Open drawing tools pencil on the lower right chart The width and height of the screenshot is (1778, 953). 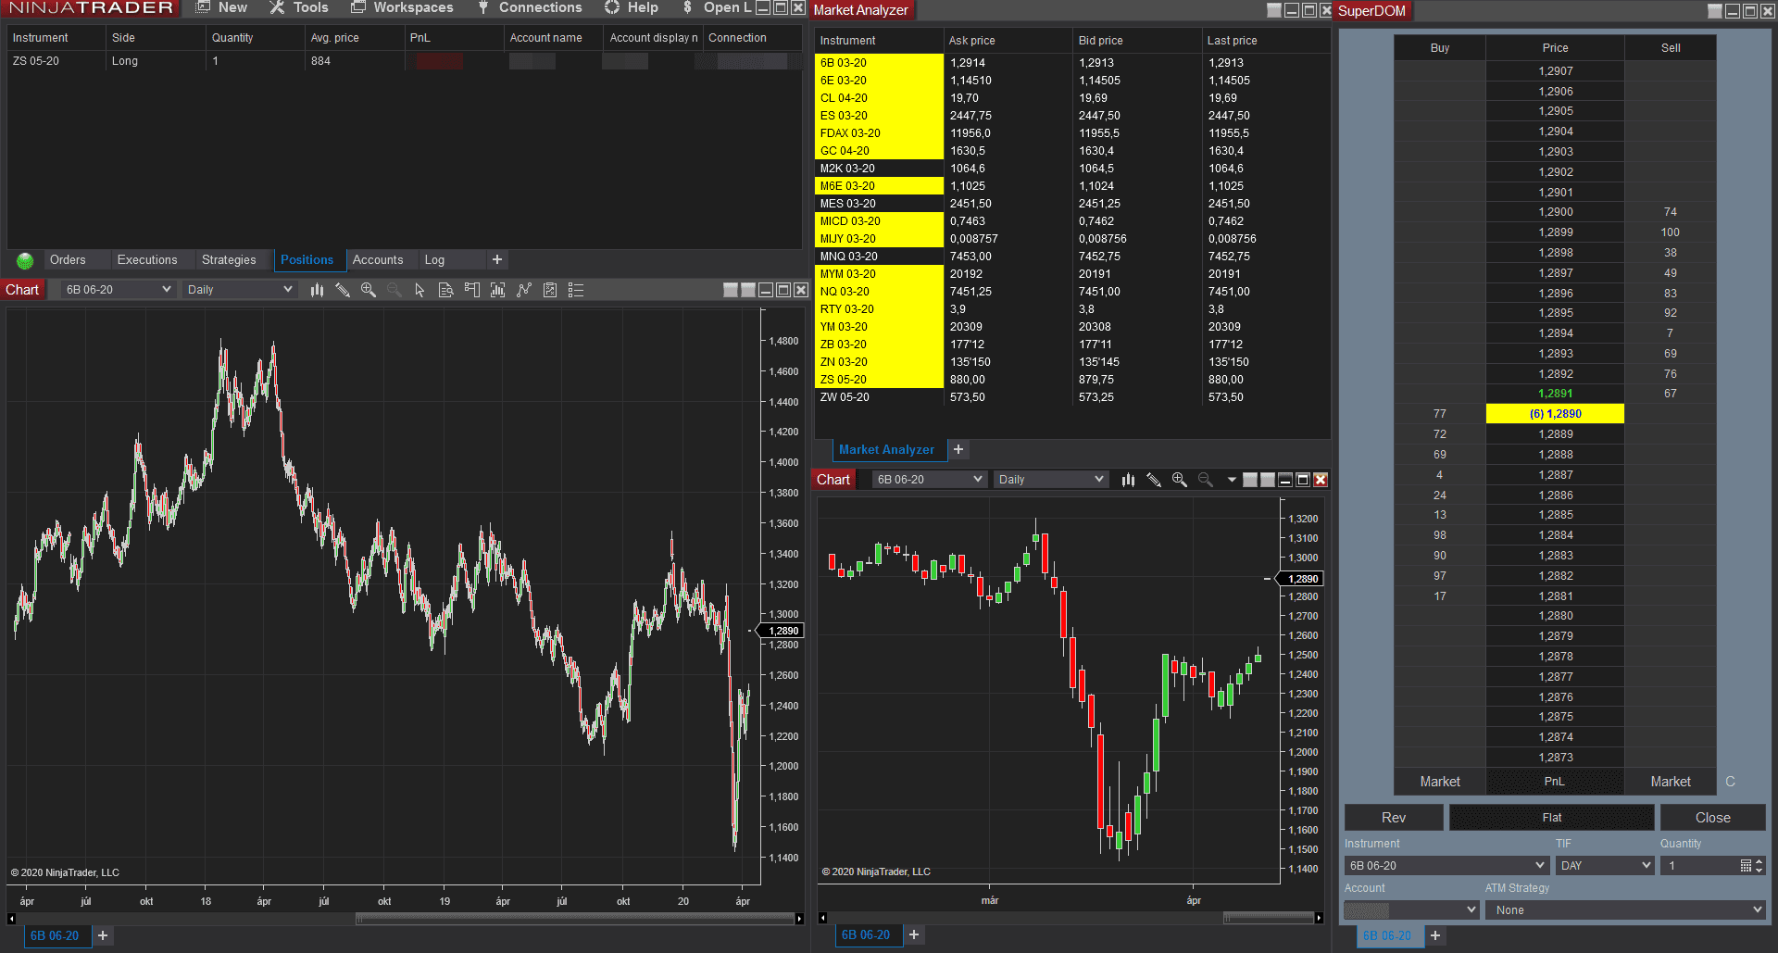click(1154, 479)
